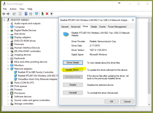This screenshot has width=153, height=113.
Task: Open the Action menu
Action: [13, 9]
